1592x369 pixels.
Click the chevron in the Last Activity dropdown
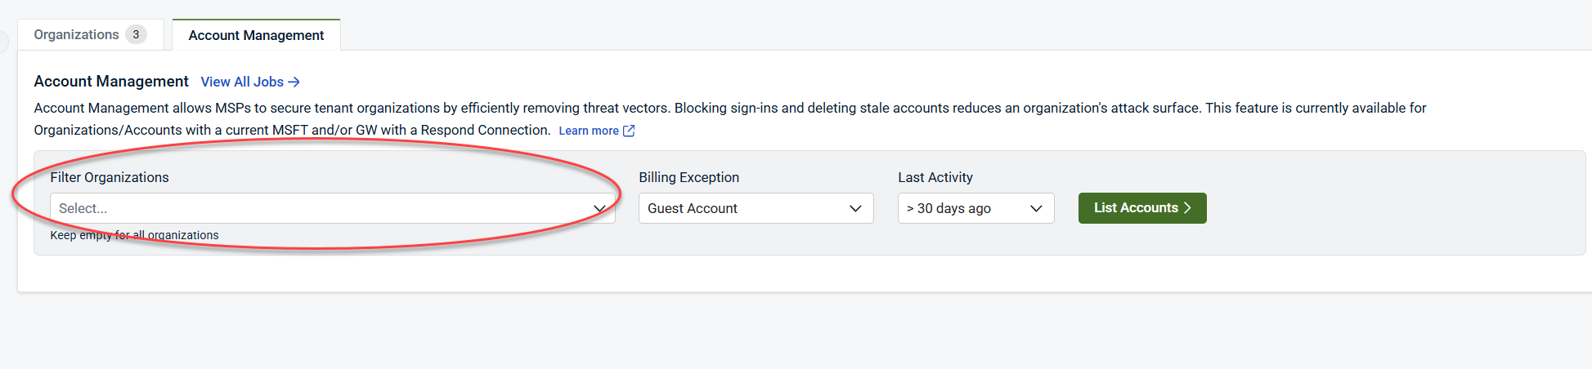click(x=1036, y=208)
